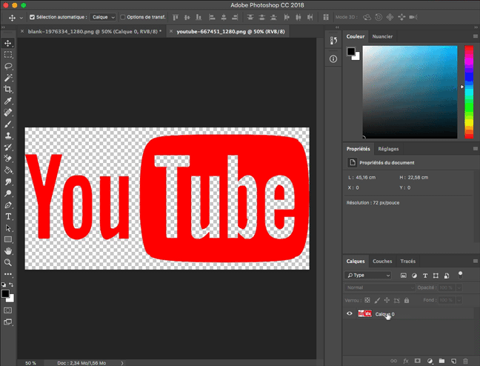Switch to the Nuancier tab
Screen dimensions: 480x366
[382, 36]
